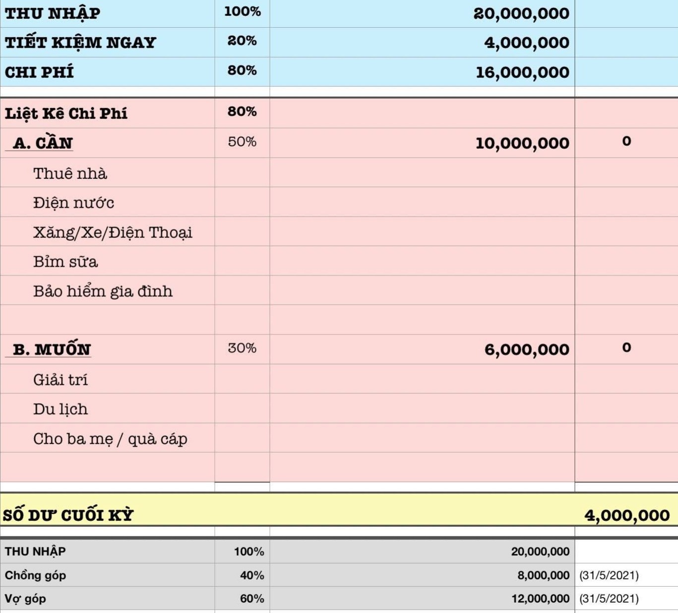This screenshot has height=613, width=678.
Task: Click the Bỉm sữa expense label
Action: pyautogui.click(x=65, y=262)
